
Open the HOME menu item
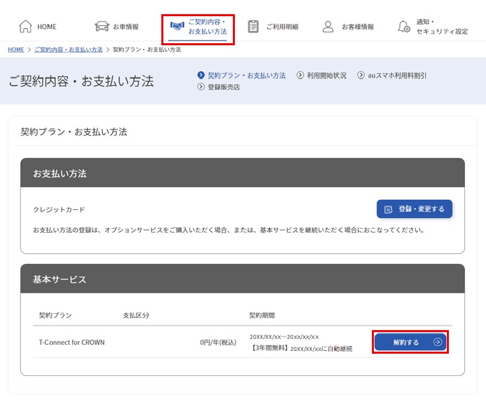click(x=38, y=26)
